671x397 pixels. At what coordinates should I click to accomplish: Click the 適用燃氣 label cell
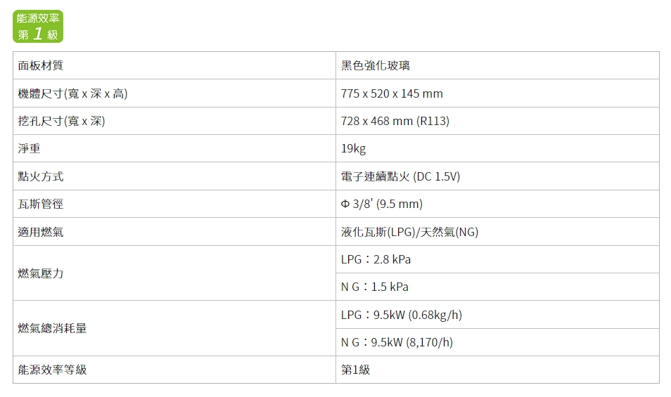[x=41, y=232]
